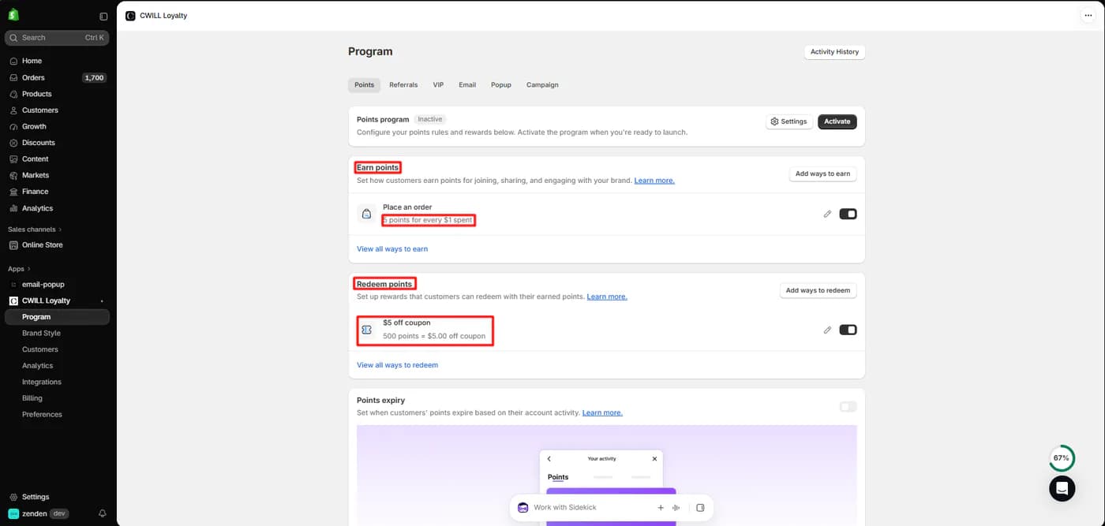Click the Activate button
Viewport: 1105px width, 526px height.
click(x=837, y=121)
